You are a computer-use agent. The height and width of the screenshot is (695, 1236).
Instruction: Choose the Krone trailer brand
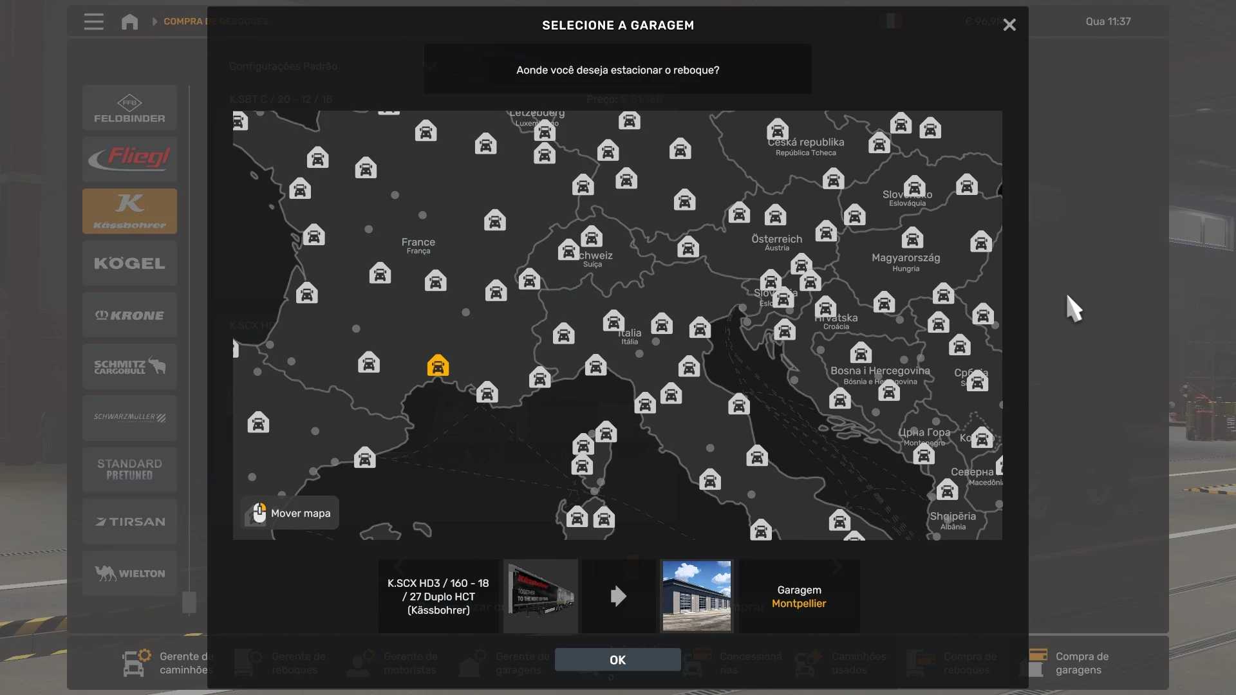[x=129, y=315]
